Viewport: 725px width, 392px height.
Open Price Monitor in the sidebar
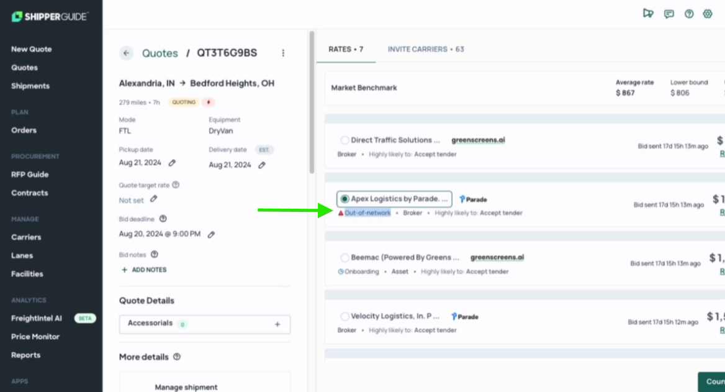[x=35, y=337]
